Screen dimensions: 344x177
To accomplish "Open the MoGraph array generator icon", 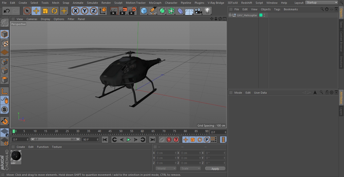I will [171, 11].
